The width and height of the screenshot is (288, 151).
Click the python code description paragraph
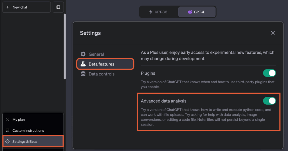click(206, 117)
